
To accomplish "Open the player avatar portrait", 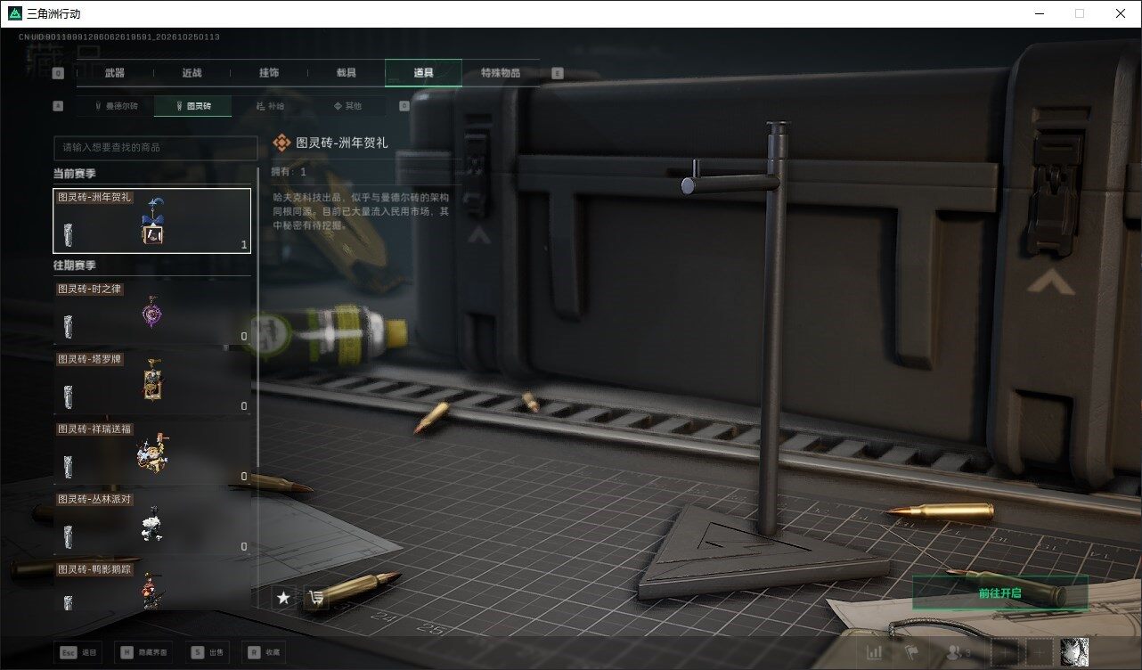I will tap(1074, 652).
